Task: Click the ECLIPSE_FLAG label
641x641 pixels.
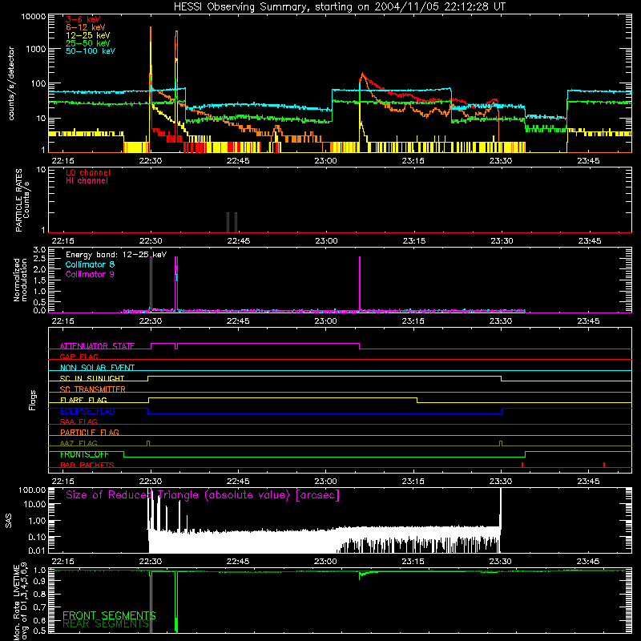Action: (x=87, y=411)
